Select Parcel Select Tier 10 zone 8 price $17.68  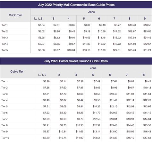pos(147,138)
